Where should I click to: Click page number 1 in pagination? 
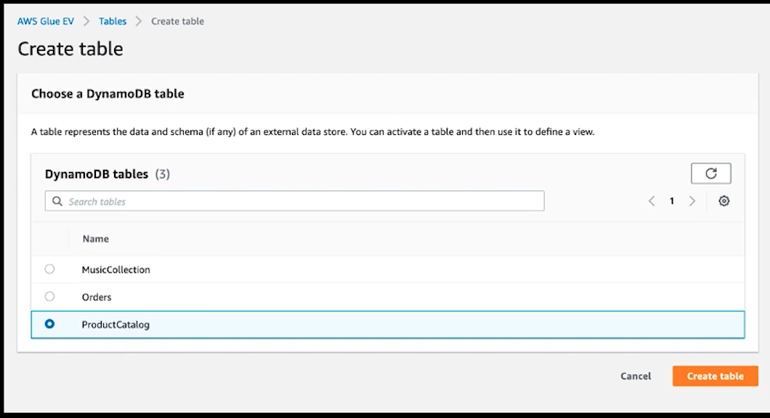[x=671, y=201]
